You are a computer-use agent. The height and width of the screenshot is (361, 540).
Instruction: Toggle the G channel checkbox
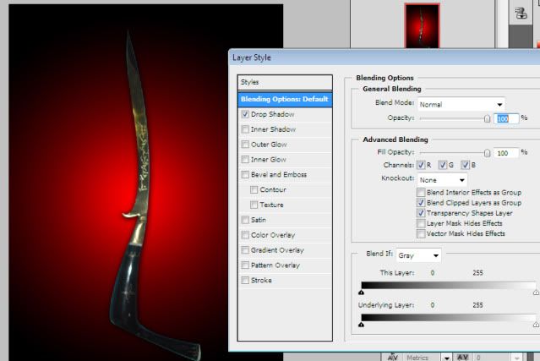pos(443,165)
